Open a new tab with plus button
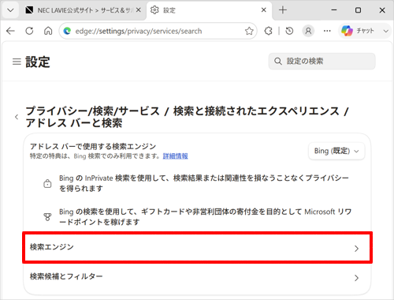The height and width of the screenshot is (300, 394). (283, 10)
